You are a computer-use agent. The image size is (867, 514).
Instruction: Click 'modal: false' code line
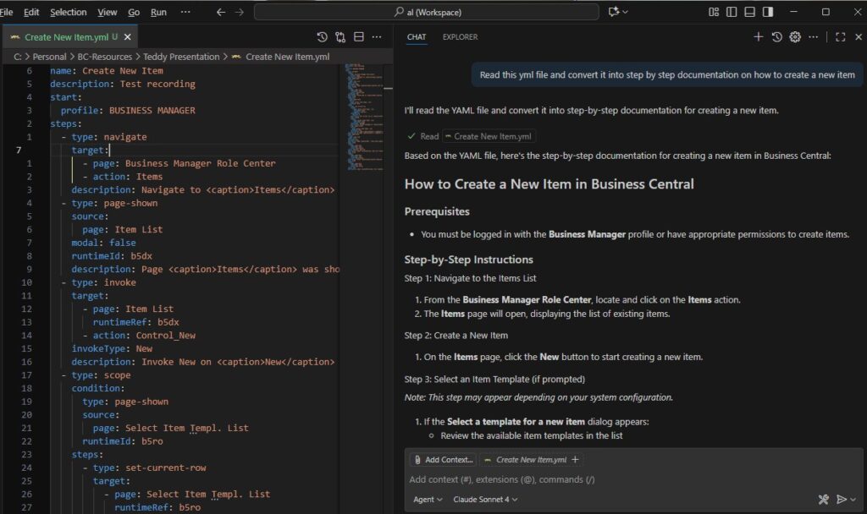tap(103, 243)
